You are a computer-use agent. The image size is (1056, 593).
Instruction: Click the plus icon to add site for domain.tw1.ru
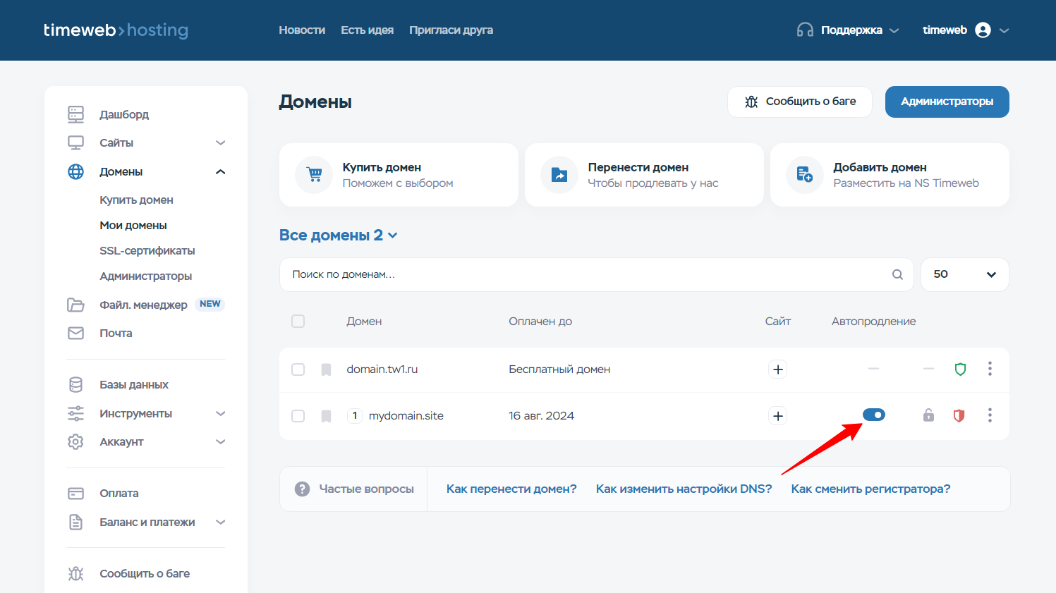click(777, 369)
